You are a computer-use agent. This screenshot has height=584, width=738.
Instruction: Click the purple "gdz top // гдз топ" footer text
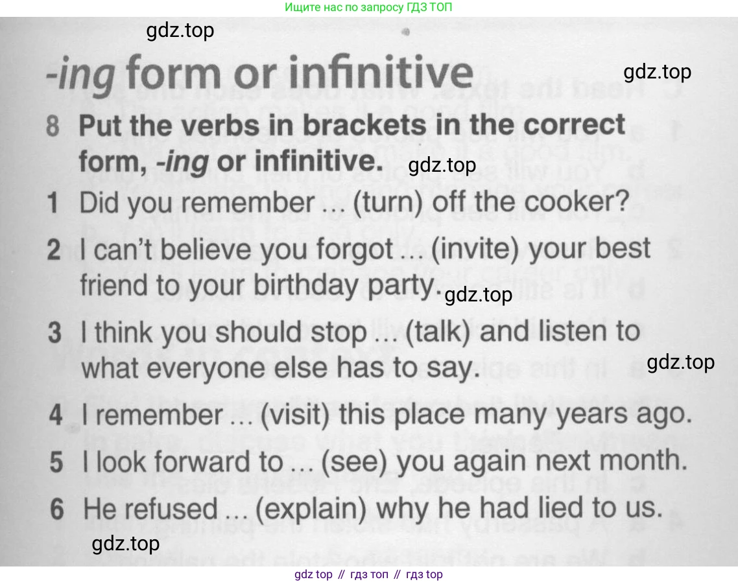[x=368, y=574]
